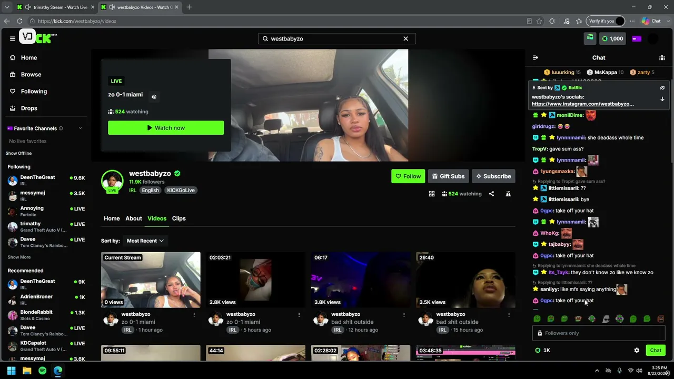Open browser settings and more menu
674x379 pixels.
(x=632, y=21)
